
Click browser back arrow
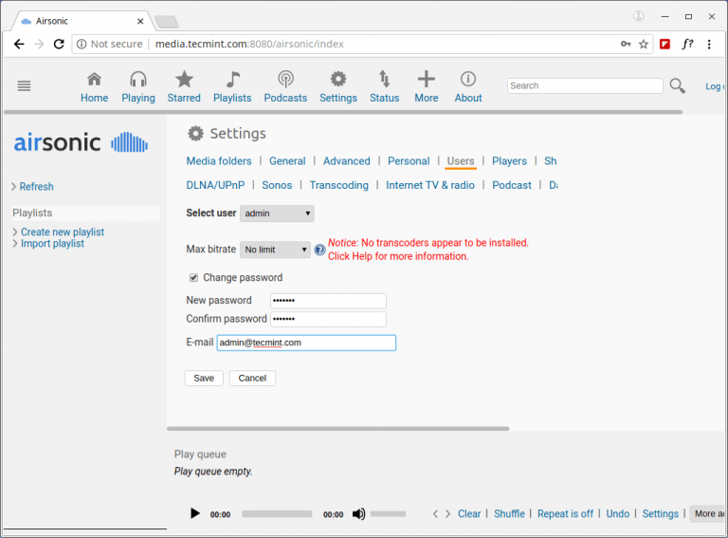tap(19, 45)
